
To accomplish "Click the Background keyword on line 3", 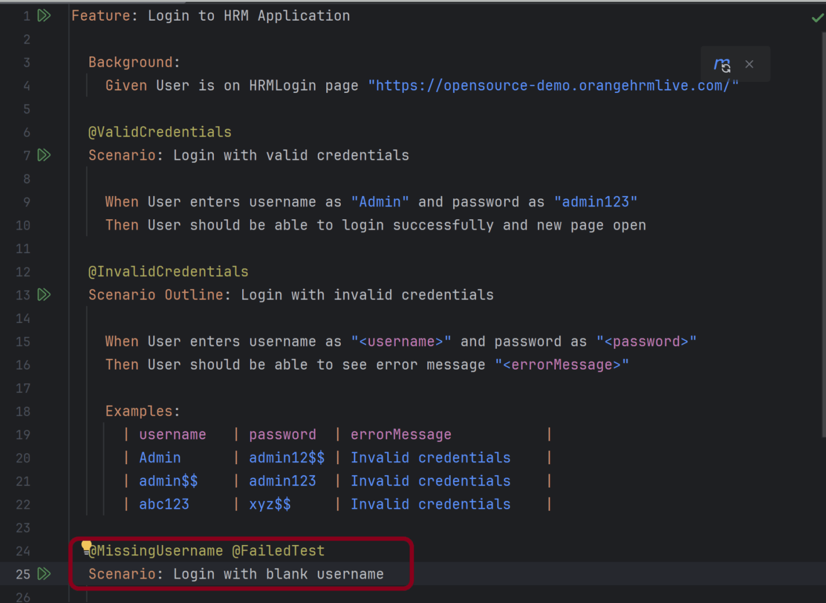I will 130,62.
